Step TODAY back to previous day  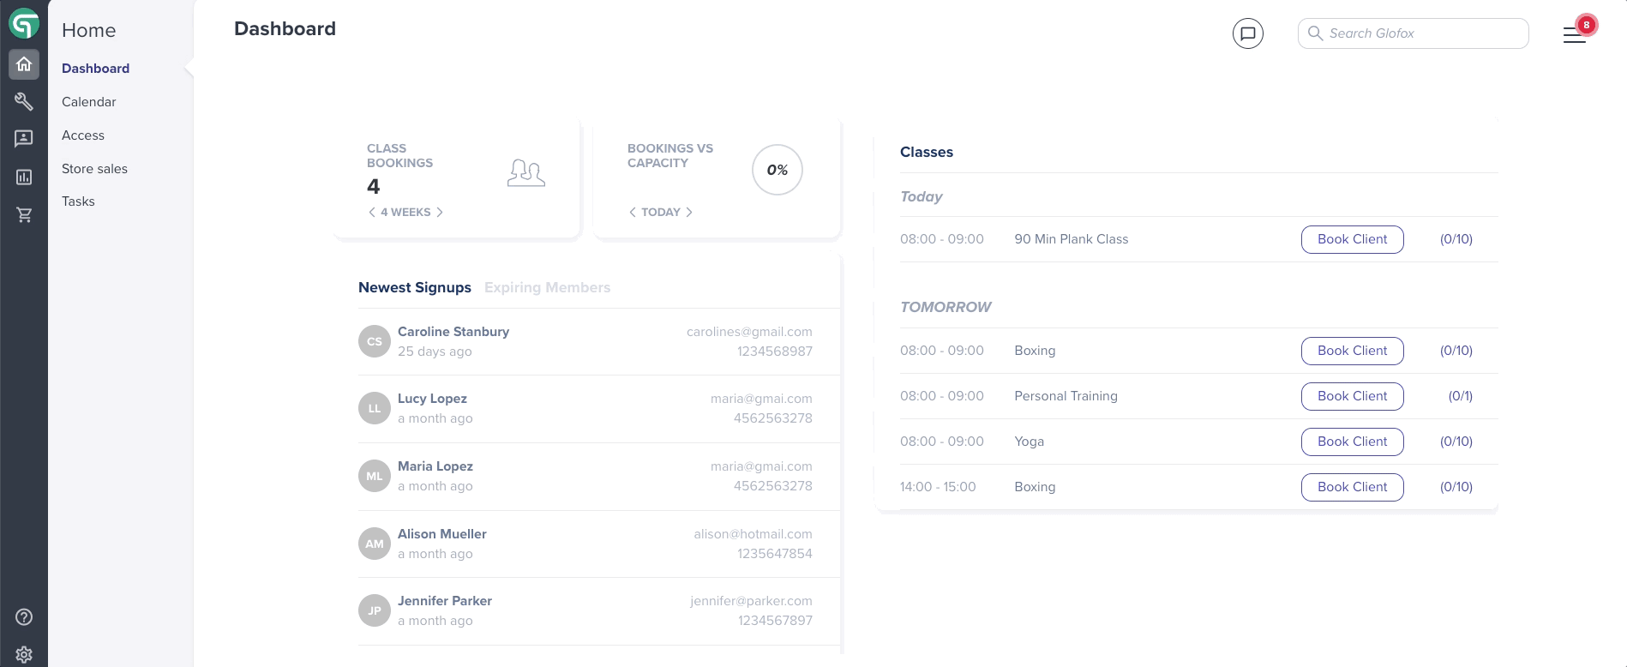pos(633,212)
